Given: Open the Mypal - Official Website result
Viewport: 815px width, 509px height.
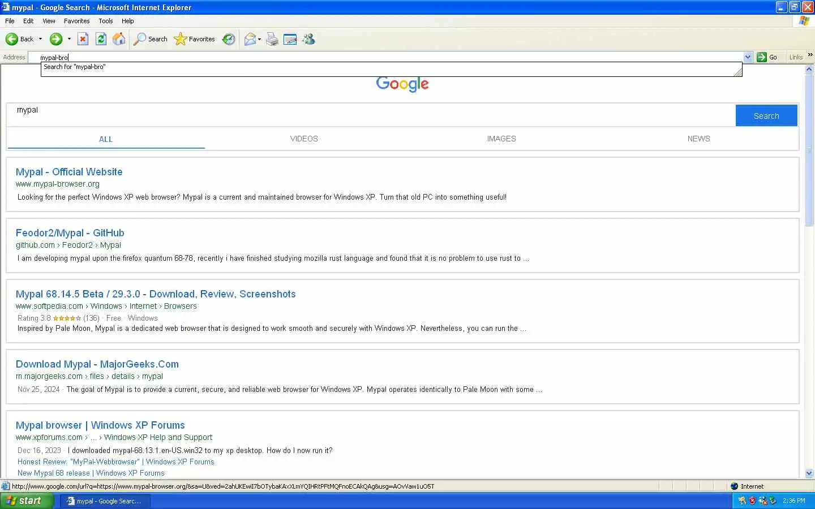Looking at the screenshot, I should [69, 172].
